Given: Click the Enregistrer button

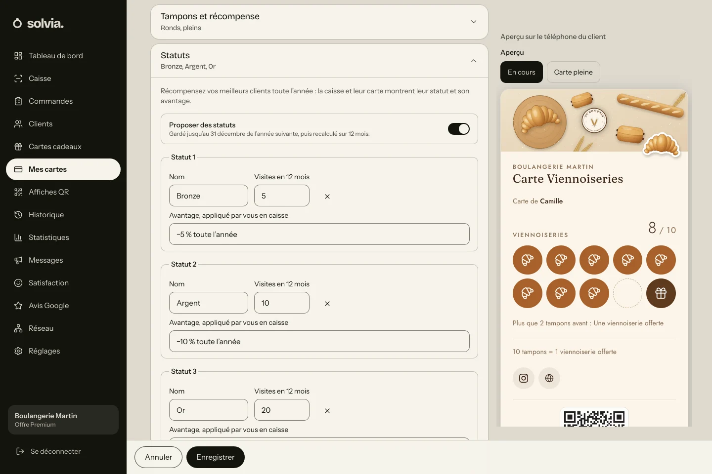Looking at the screenshot, I should pos(216,457).
